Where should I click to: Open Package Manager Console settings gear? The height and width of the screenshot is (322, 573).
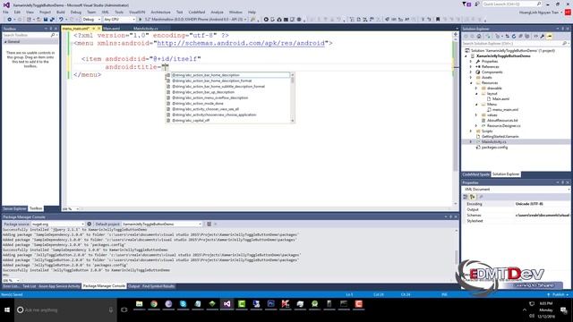point(90,224)
